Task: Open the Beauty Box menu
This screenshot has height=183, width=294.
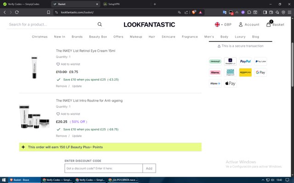Action: tap(98, 37)
